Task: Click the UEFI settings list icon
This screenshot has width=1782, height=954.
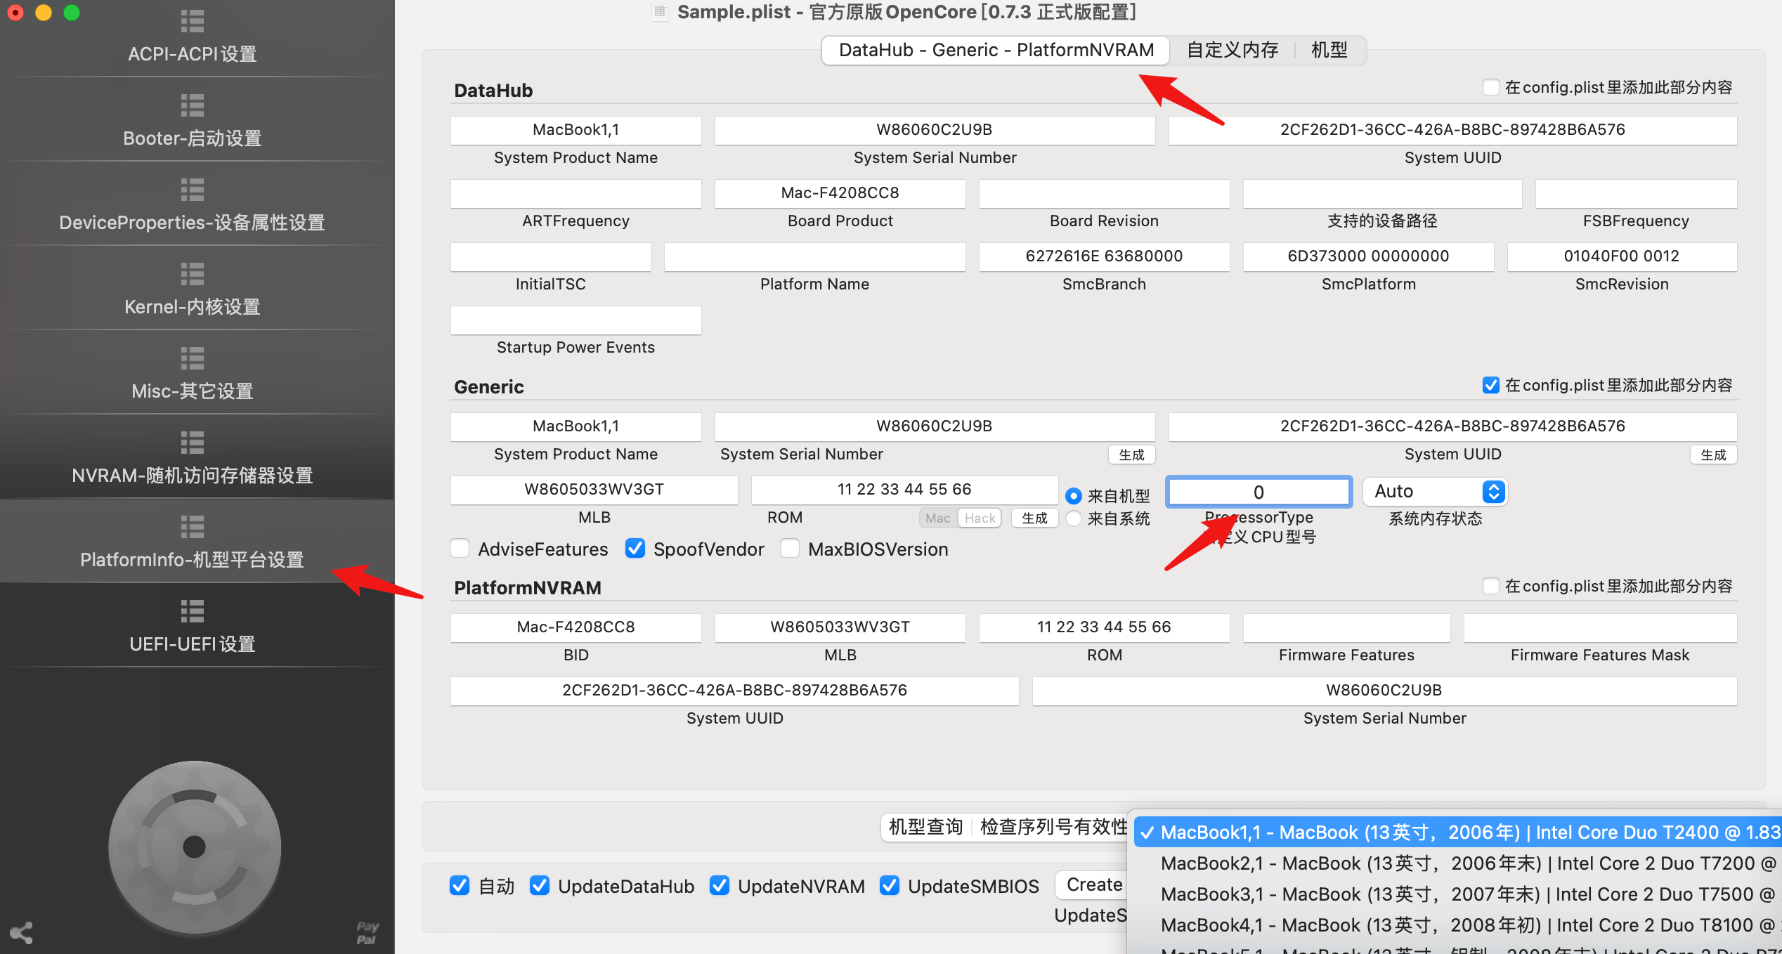Action: (192, 611)
